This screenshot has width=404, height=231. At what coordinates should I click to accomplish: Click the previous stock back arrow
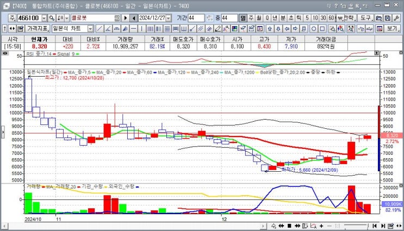[133, 18]
